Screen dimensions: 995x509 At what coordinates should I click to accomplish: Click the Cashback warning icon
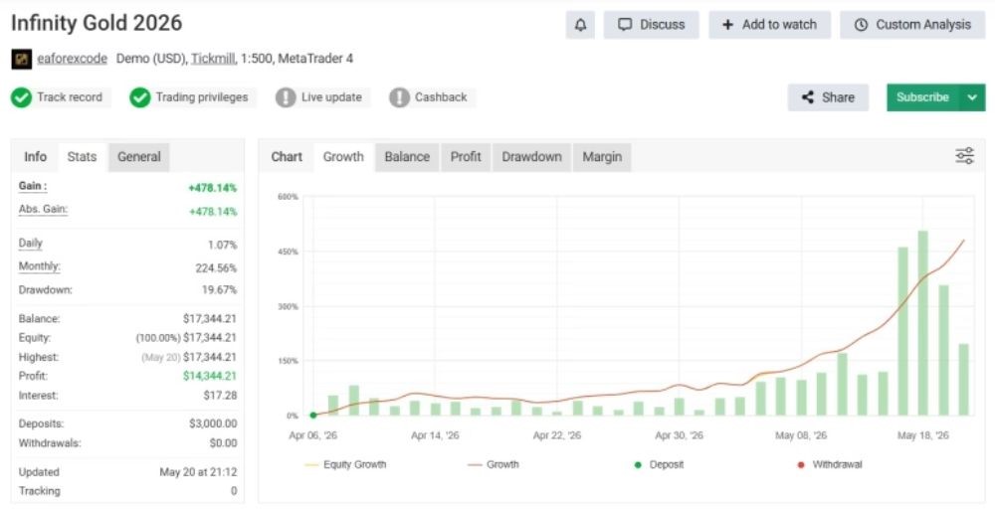coord(399,97)
